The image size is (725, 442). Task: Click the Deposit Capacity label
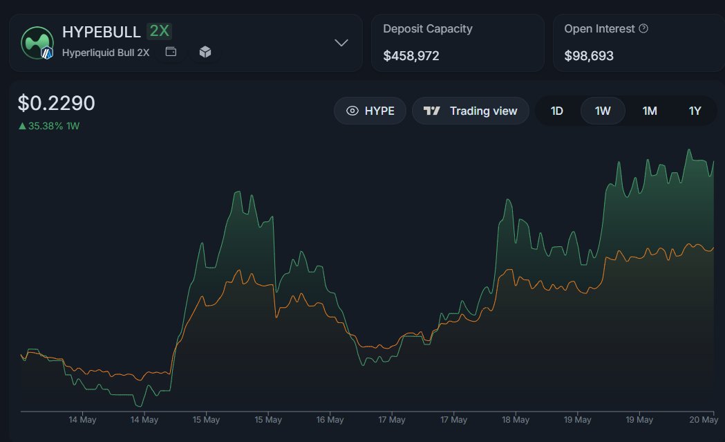[428, 28]
